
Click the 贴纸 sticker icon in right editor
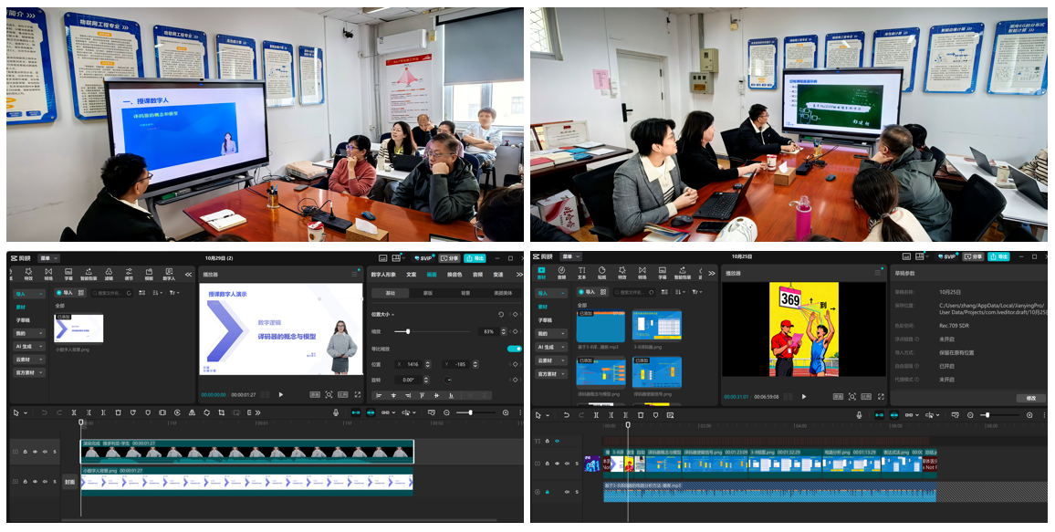tap(602, 273)
